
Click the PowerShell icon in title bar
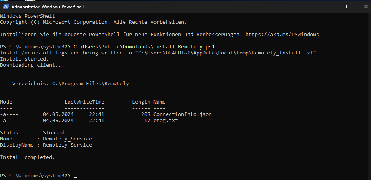pyautogui.click(x=6, y=7)
